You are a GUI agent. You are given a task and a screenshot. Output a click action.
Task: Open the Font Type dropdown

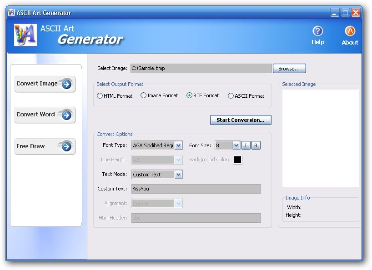(178, 145)
